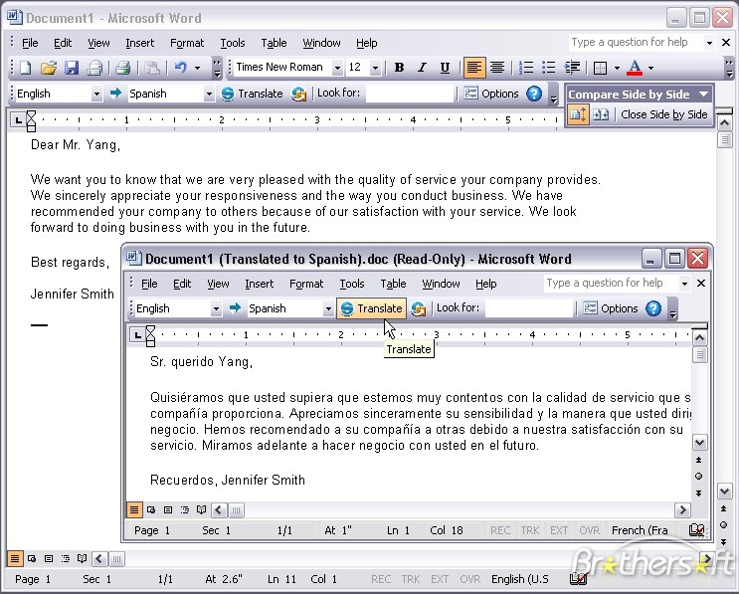Image resolution: width=739 pixels, height=594 pixels.
Task: Toggle Underline formatting
Action: coord(445,68)
